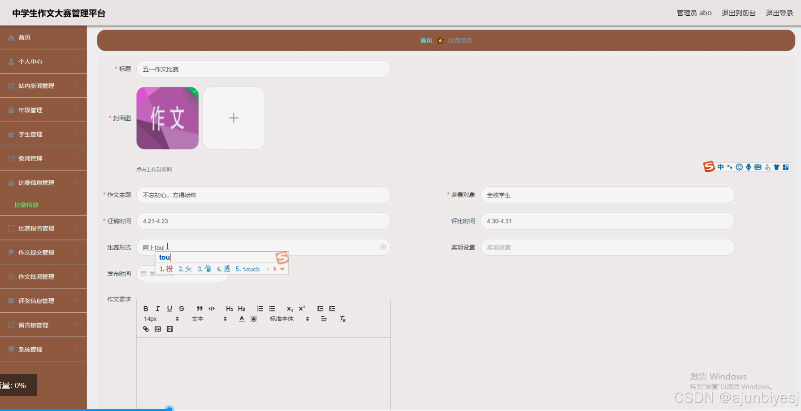Decrease the text indent
This screenshot has width=801, height=411.
(320, 309)
